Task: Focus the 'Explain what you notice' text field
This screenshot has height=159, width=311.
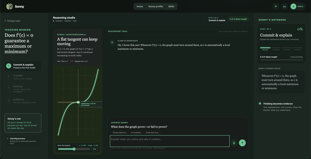Action: [x=170, y=141]
